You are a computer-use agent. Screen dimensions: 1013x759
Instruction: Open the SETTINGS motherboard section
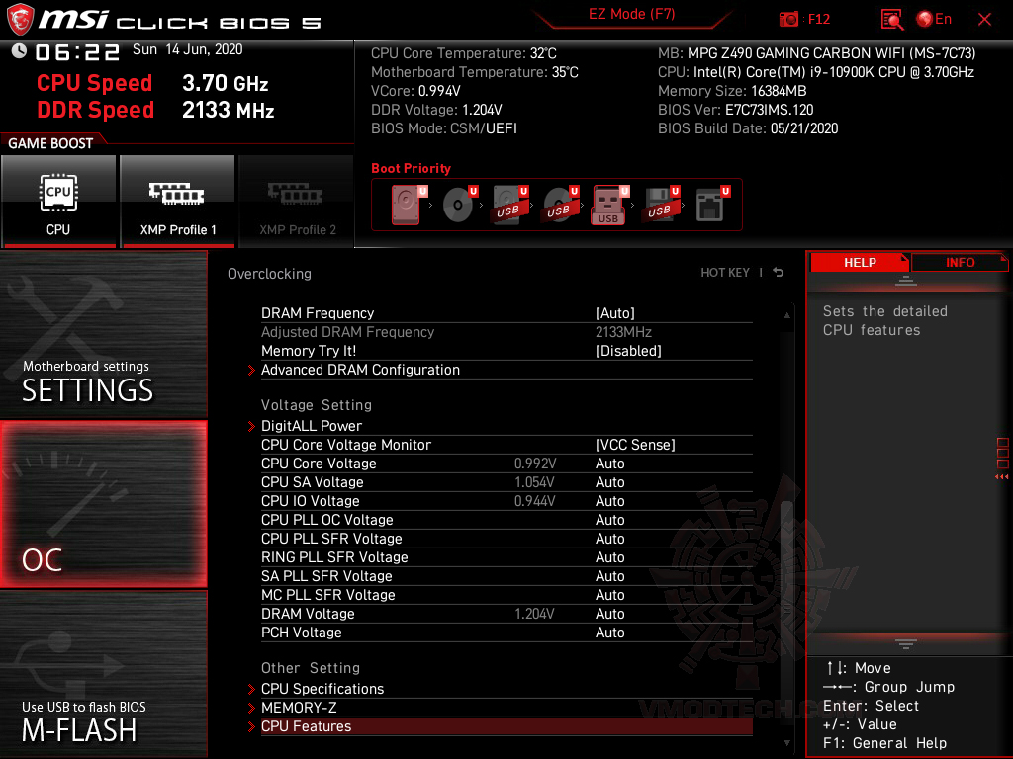click(103, 334)
